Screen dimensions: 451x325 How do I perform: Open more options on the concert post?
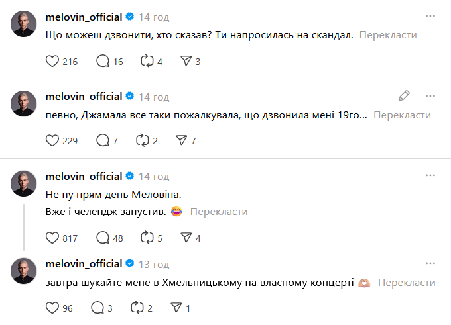430,263
